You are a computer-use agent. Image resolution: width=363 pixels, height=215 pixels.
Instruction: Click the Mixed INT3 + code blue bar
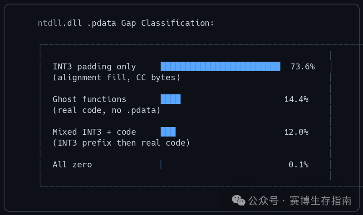(168, 132)
